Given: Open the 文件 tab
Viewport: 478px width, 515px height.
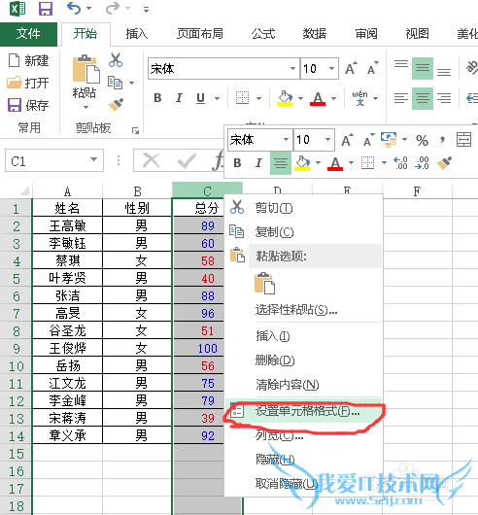Looking at the screenshot, I should pos(28,34).
